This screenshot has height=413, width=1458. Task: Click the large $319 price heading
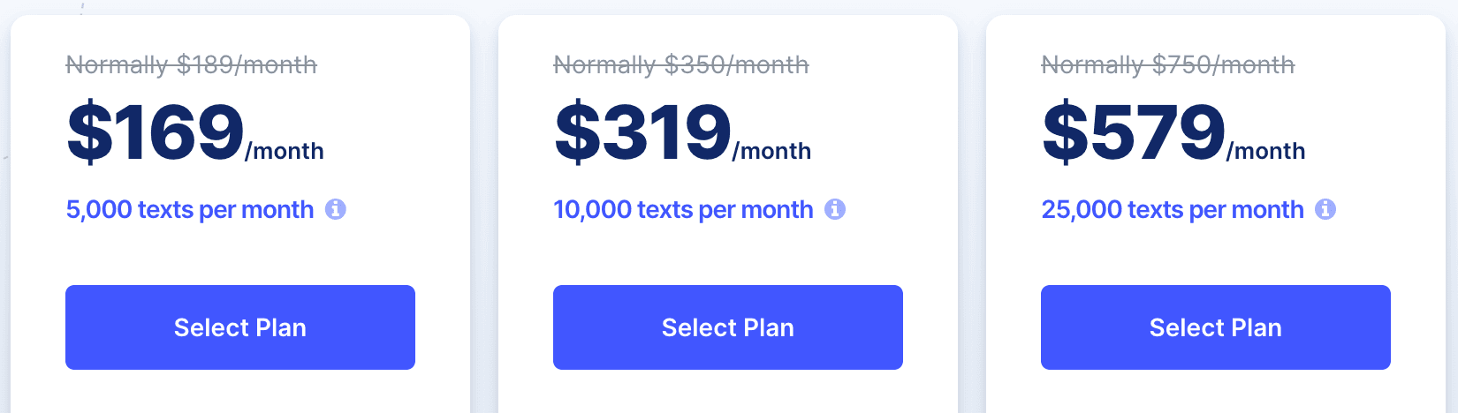(643, 132)
